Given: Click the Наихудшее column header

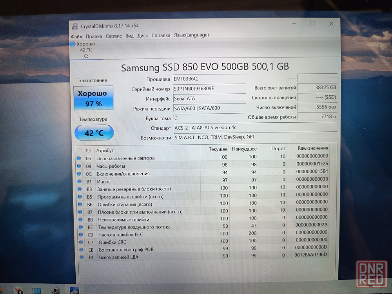Looking at the screenshot, I should (x=244, y=149).
